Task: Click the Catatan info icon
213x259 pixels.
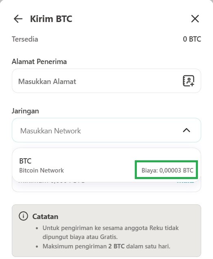Action: pos(23,216)
